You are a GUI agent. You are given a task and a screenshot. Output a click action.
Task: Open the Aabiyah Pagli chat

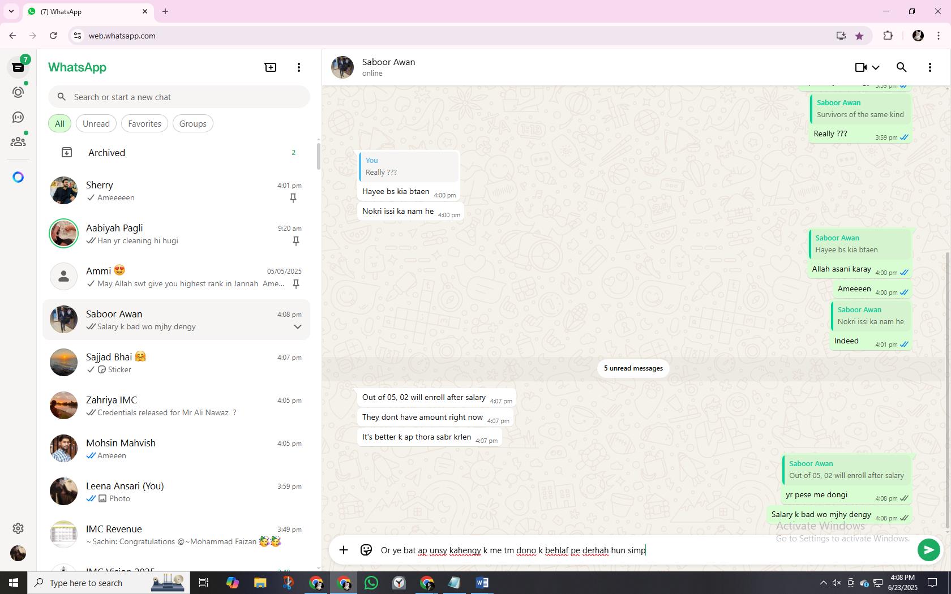177,234
